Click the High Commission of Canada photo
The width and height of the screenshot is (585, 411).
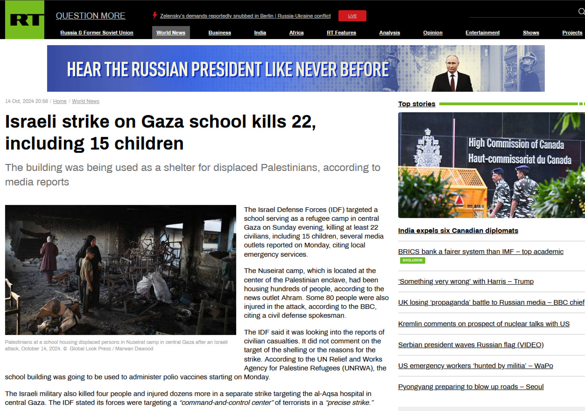491,165
